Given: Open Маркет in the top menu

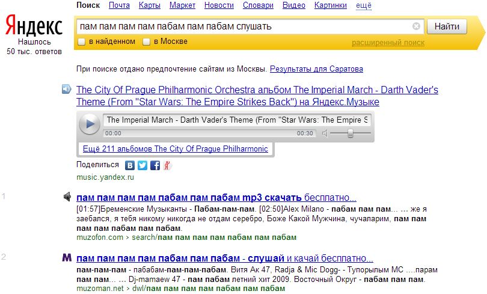Looking at the screenshot, I should (182, 5).
